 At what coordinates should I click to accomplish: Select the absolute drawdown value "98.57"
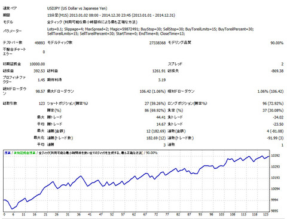(40, 92)
